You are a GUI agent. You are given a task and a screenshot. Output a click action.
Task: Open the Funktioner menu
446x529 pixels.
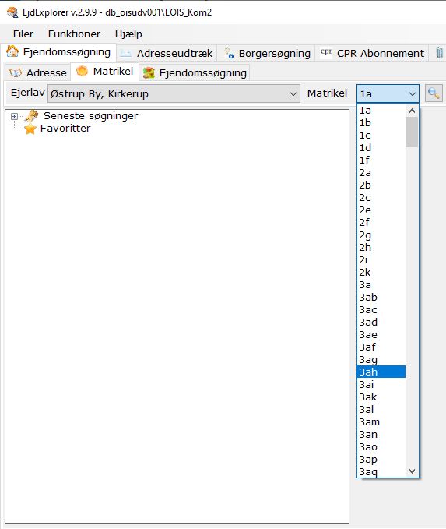coord(74,34)
